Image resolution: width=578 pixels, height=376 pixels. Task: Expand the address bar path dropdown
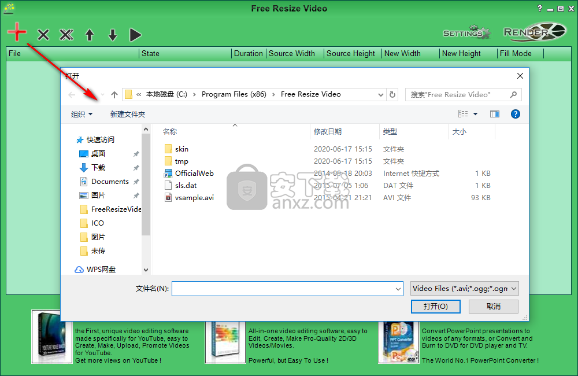(381, 95)
